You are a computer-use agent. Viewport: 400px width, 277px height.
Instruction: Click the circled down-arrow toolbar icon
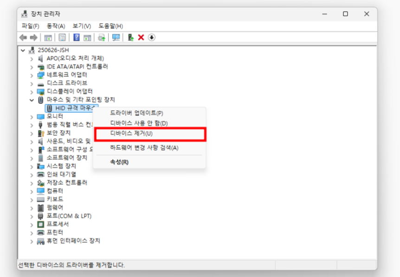(x=152, y=38)
